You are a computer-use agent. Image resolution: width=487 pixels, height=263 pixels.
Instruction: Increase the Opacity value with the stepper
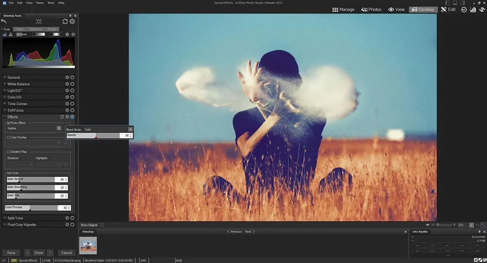coord(131,135)
